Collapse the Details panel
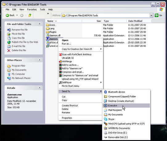Screen dimensions: 167x141 (x=40, y=88)
